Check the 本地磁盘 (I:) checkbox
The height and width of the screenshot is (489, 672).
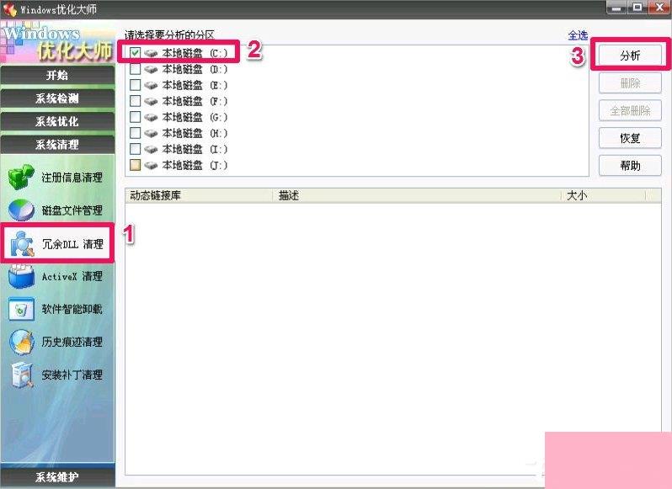(135, 149)
